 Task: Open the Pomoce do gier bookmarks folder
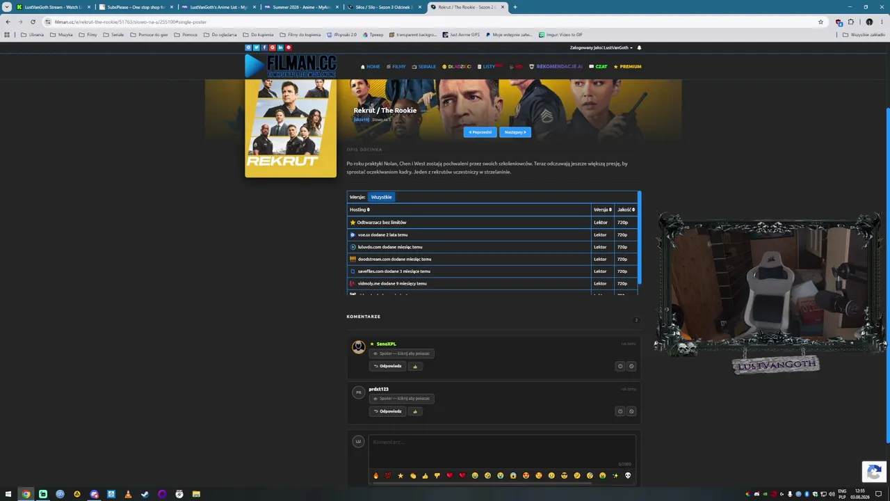[x=149, y=35]
